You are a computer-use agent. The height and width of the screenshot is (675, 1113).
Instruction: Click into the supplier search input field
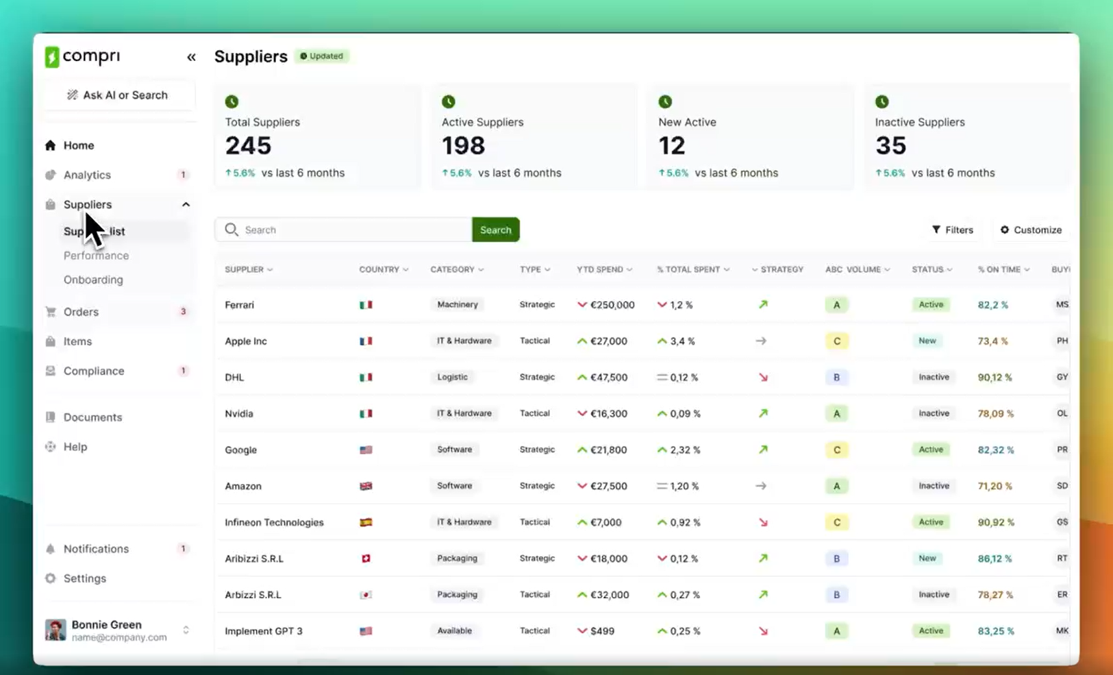(344, 230)
